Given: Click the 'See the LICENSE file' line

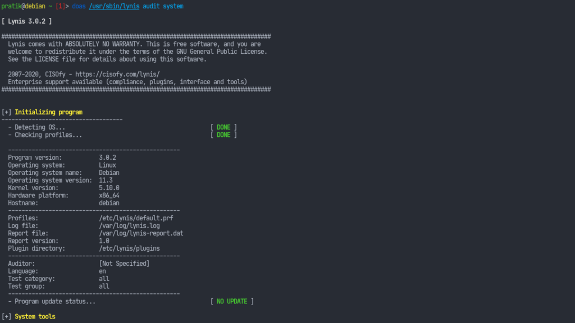Looking at the screenshot, I should pos(107,59).
